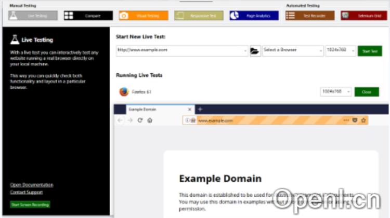Image resolution: width=390 pixels, height=218 pixels.
Task: Click the browser forward arrow
Action: (130, 120)
